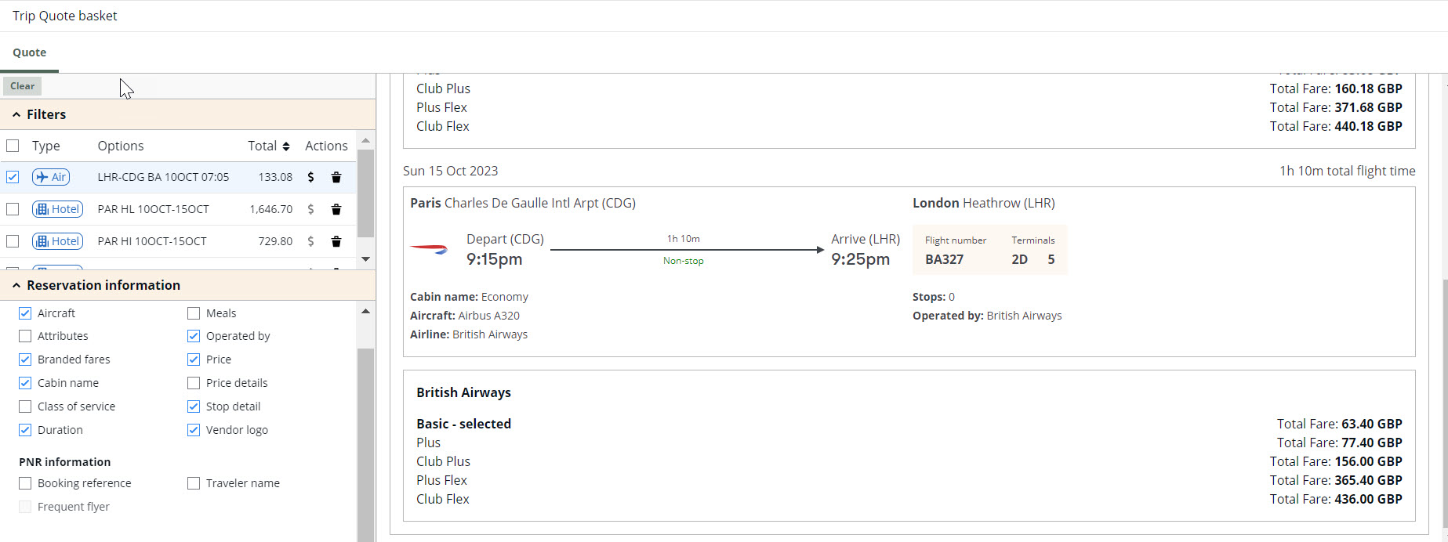Tick the Class of service checkbox
The width and height of the screenshot is (1448, 542).
(25, 406)
